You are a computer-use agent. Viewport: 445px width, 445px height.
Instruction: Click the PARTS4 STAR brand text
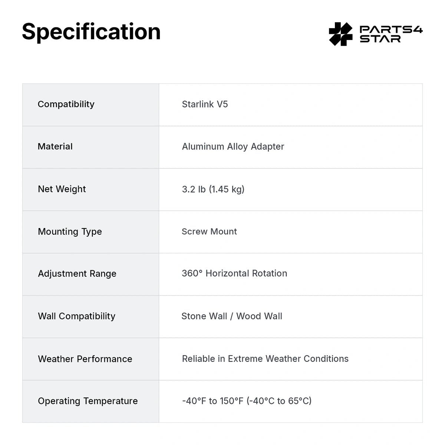coord(391,34)
